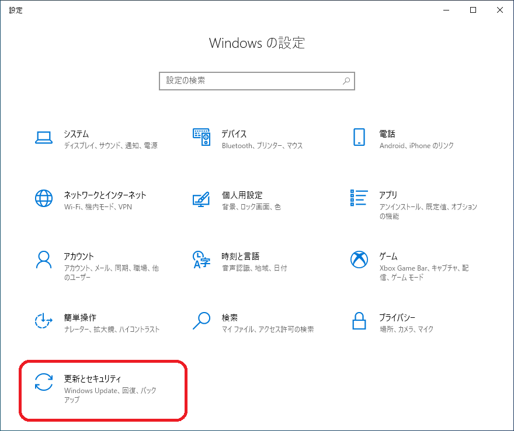Click the keyboard and speaker デバイス icon

(x=202, y=137)
